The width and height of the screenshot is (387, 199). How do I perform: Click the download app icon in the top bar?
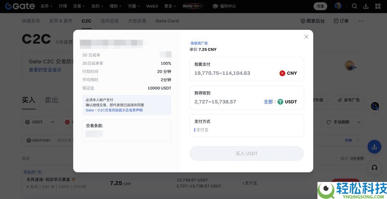point(366,6)
